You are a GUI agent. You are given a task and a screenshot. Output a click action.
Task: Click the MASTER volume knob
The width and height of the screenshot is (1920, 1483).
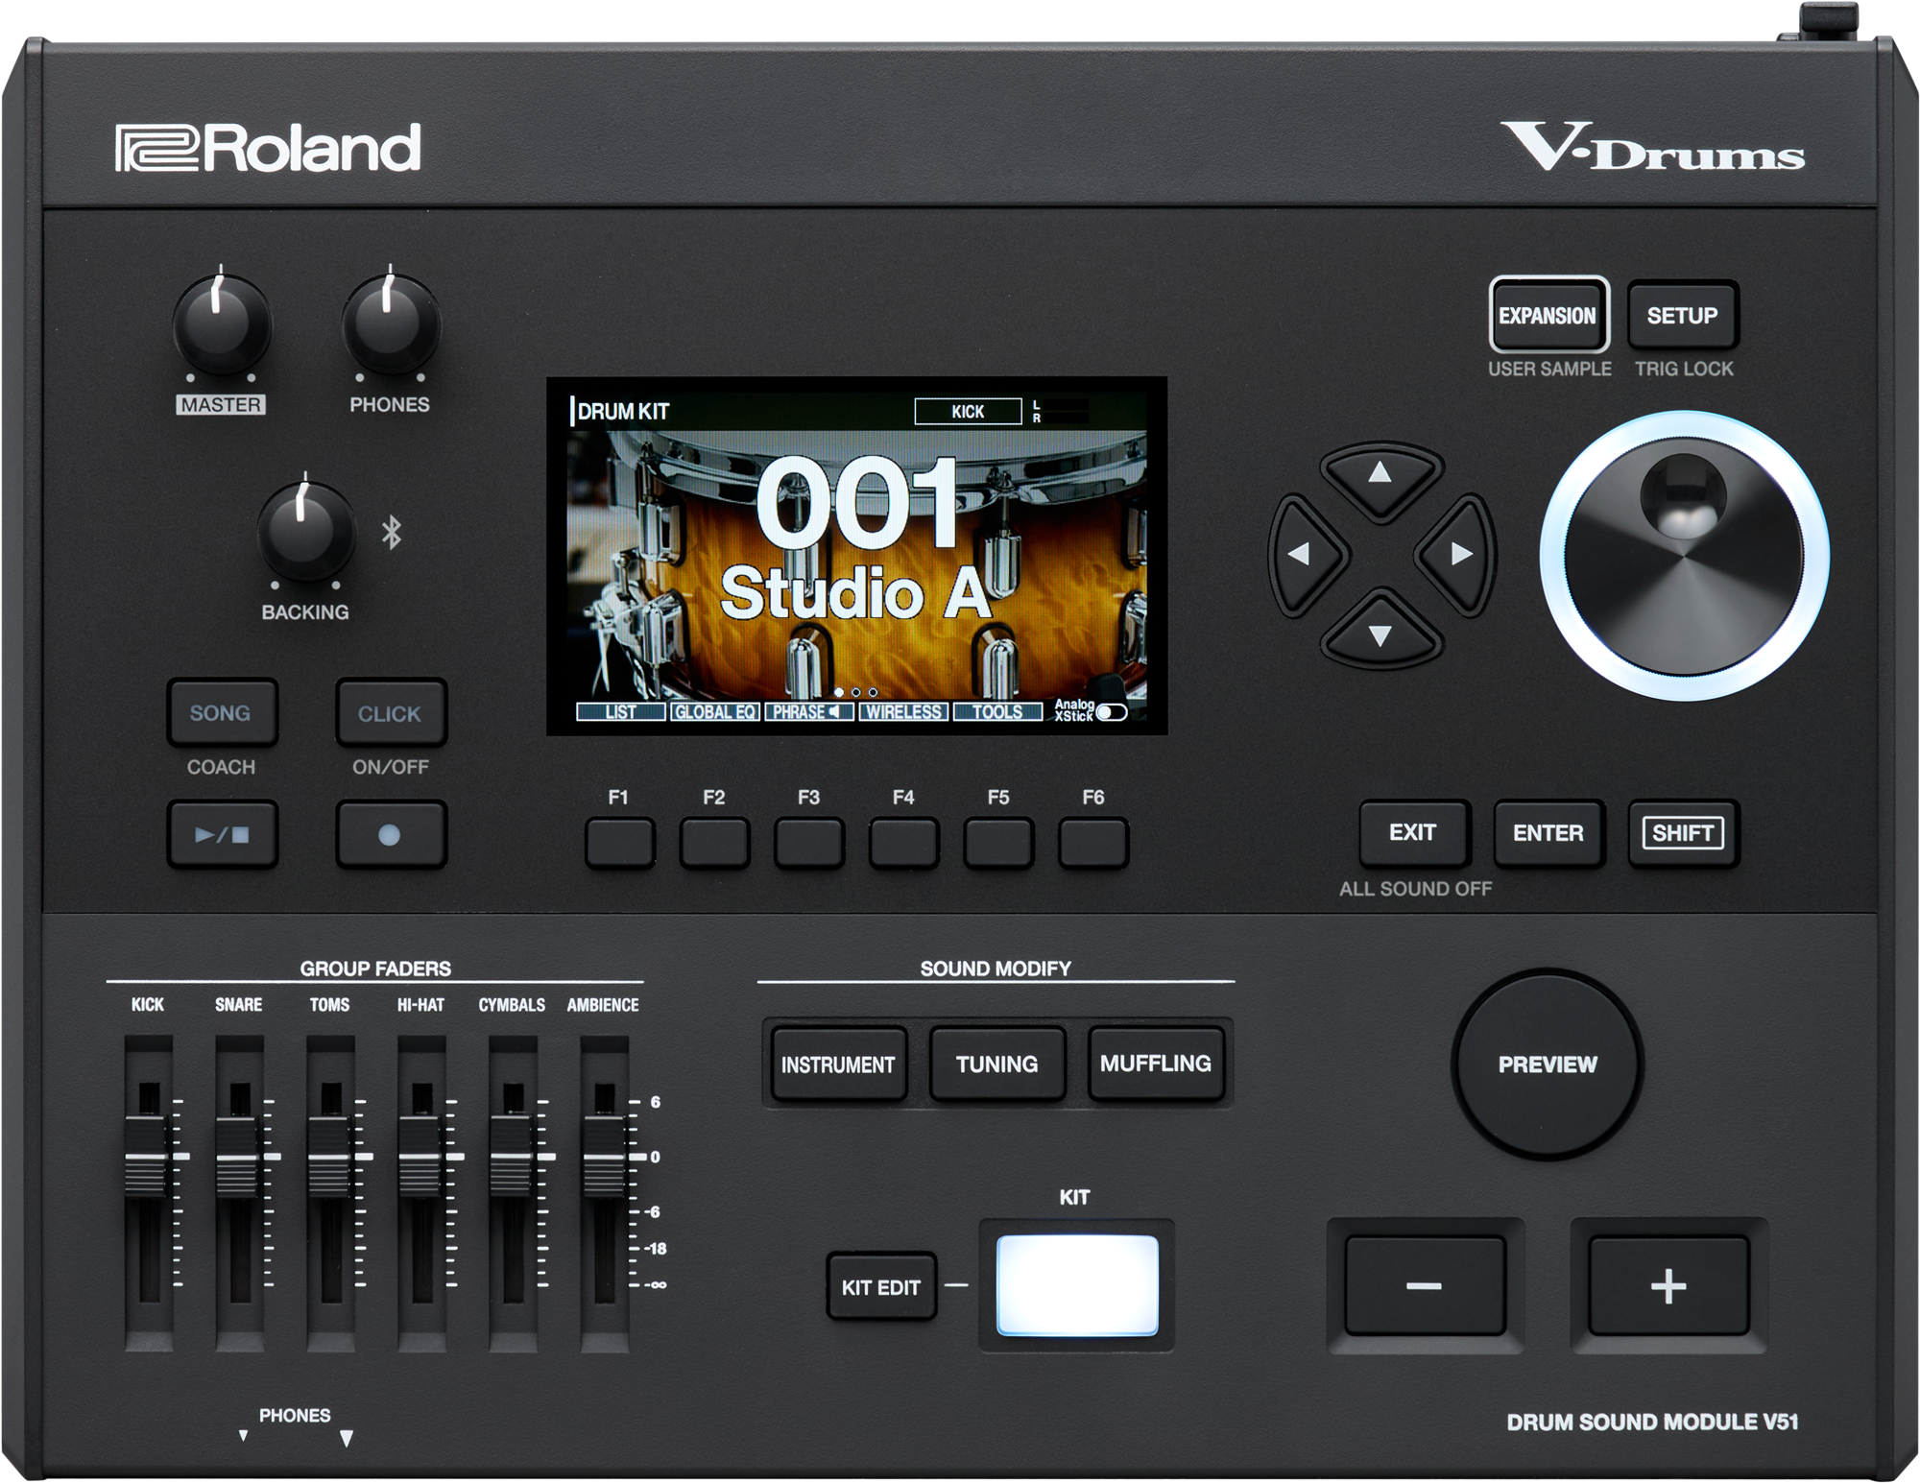222,323
